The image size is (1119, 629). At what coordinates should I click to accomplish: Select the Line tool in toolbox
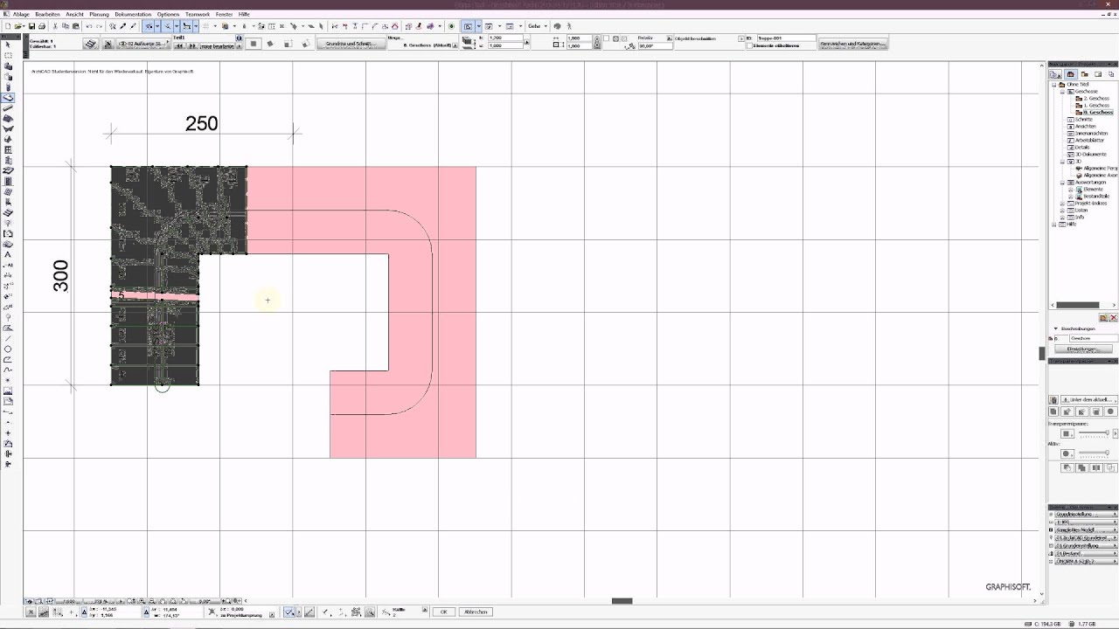(x=8, y=338)
